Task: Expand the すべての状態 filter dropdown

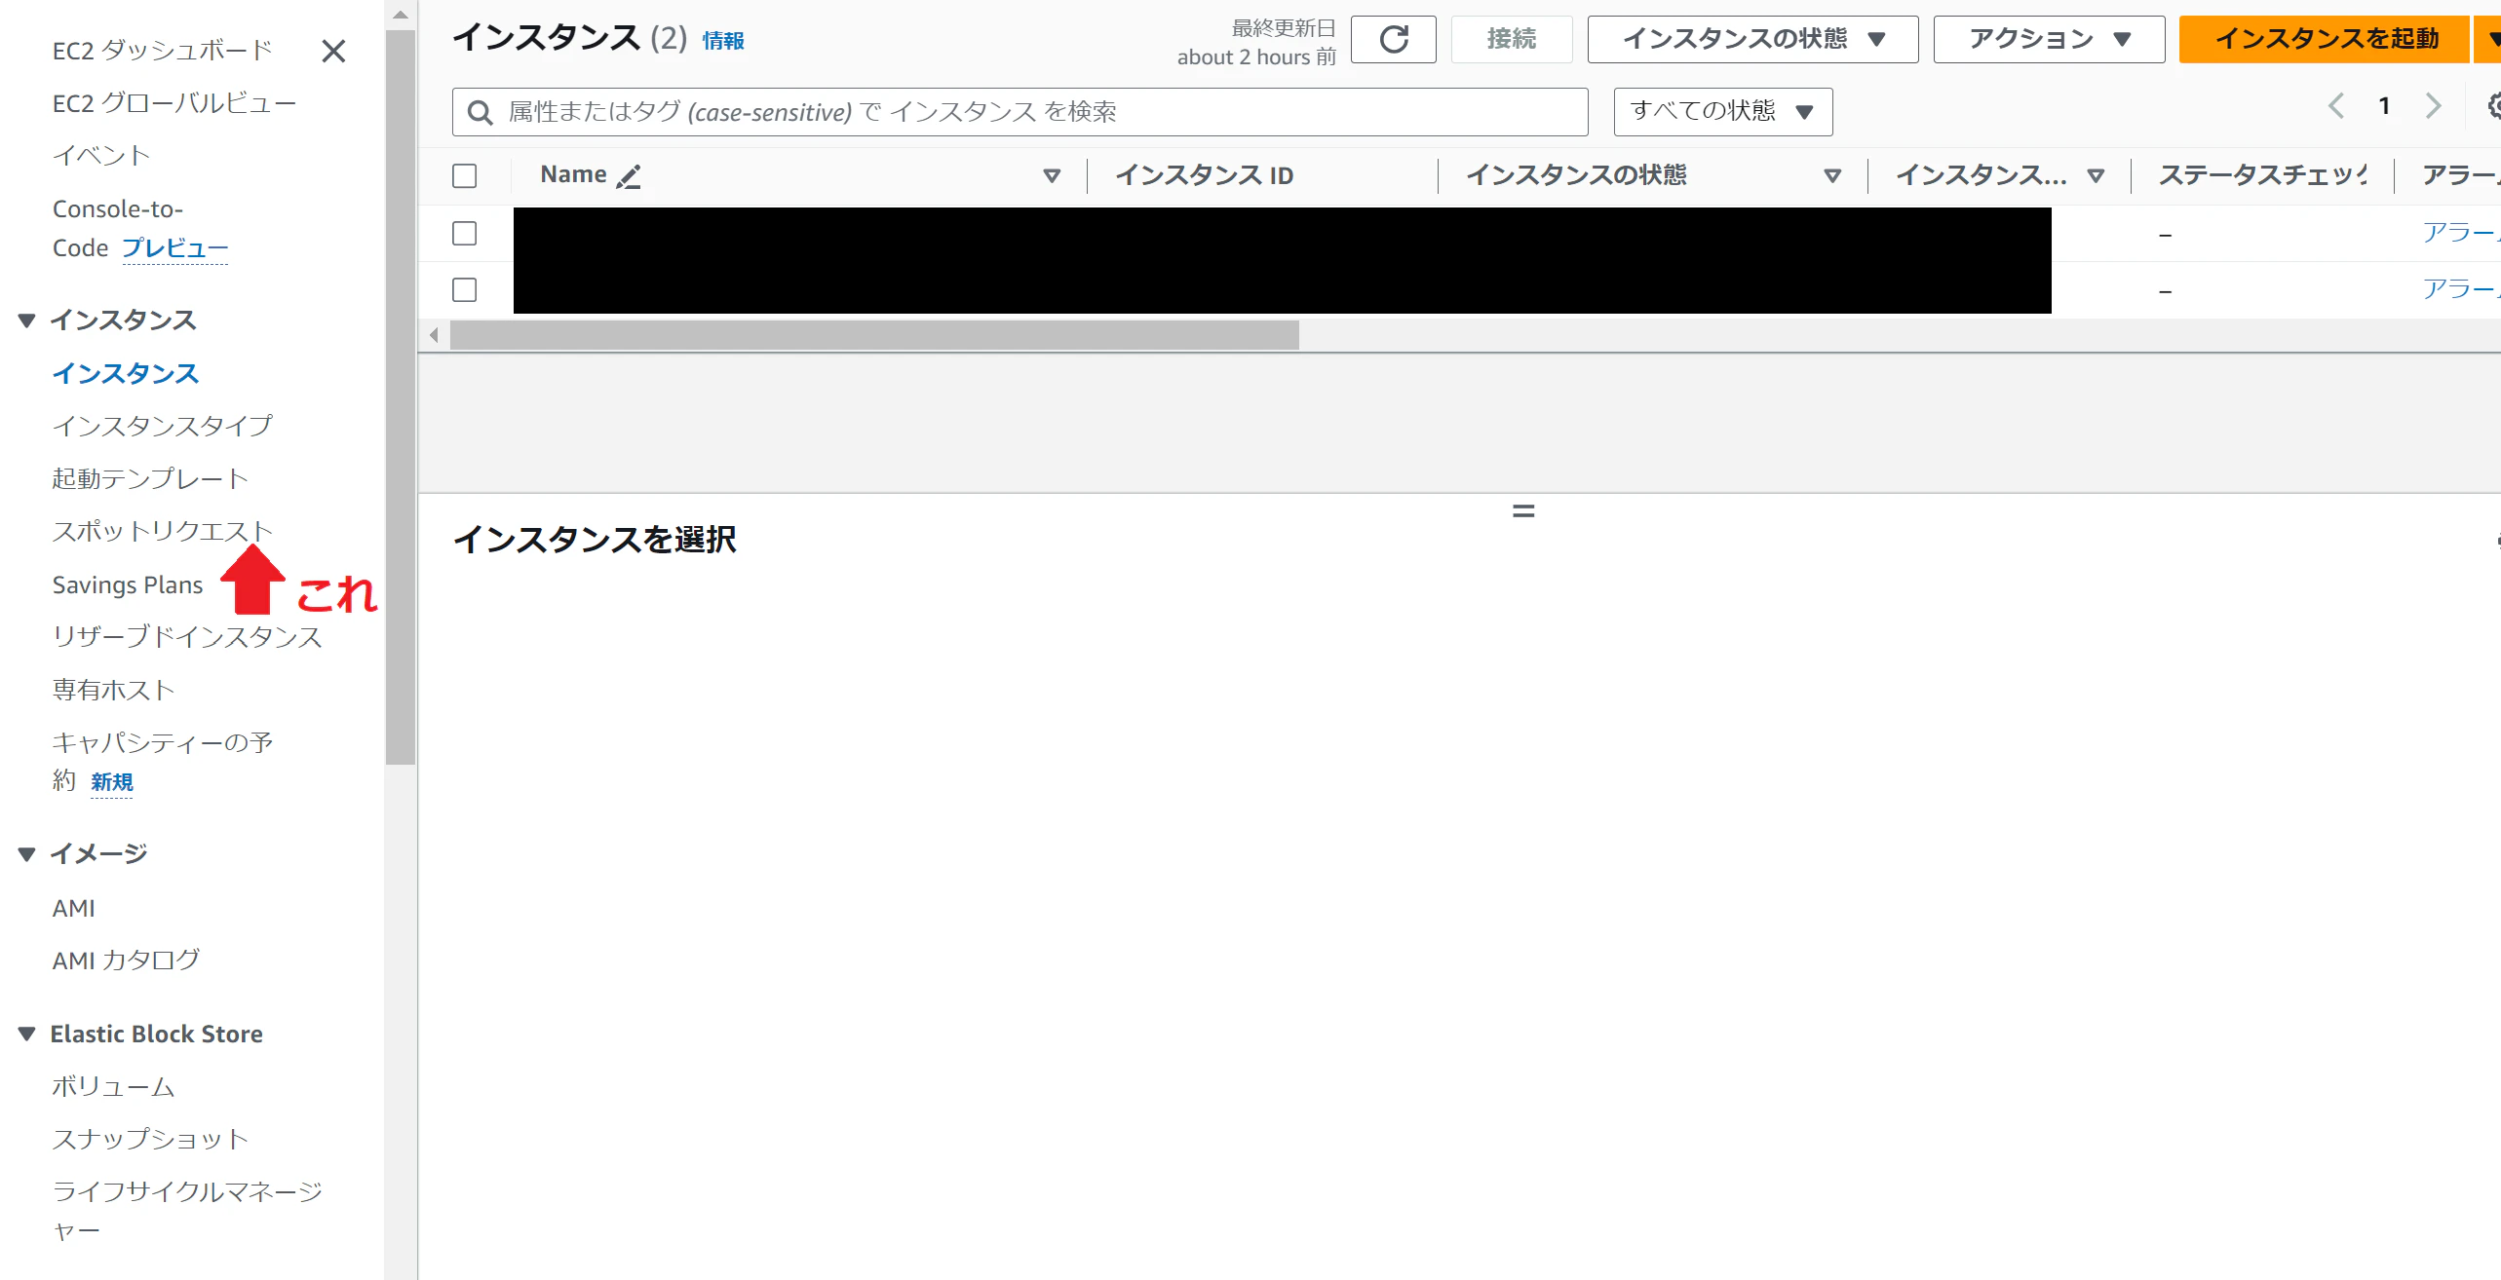Action: [1722, 111]
